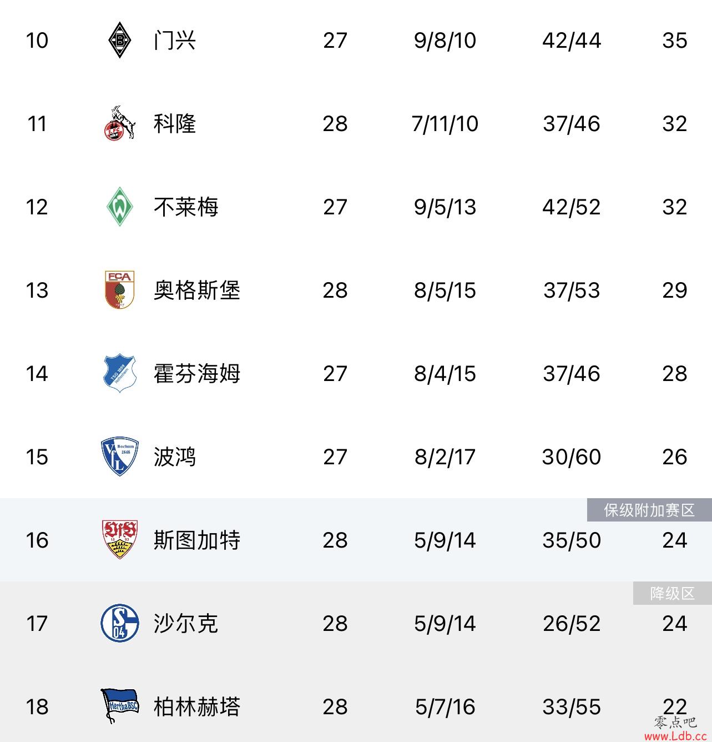Viewport: 712px width, 742px height.
Task: Select the 斯图加特 row at rank 16
Action: (356, 540)
